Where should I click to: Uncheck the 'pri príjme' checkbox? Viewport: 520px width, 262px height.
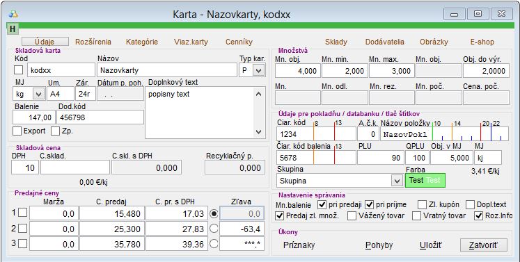(x=369, y=204)
